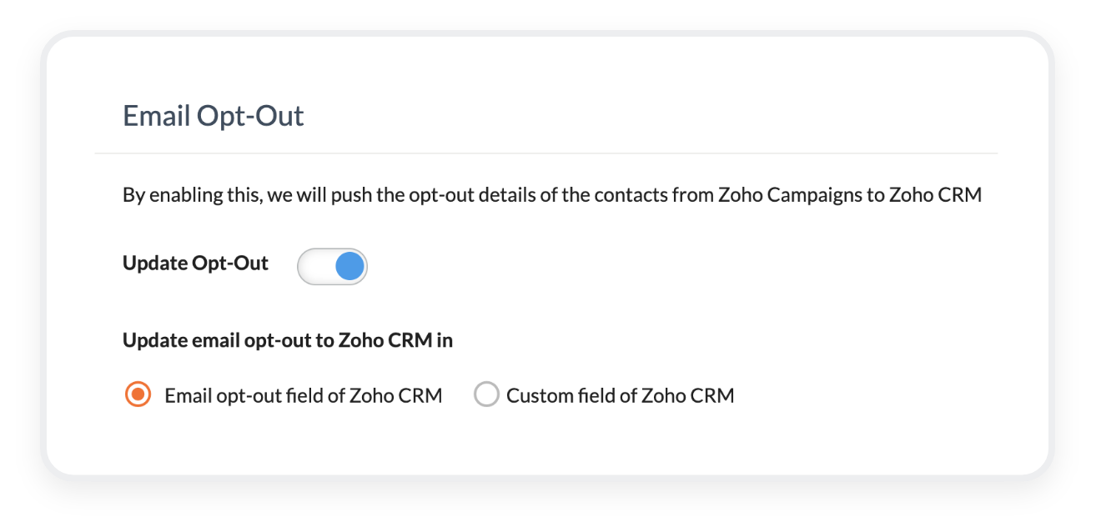The image size is (1096, 532).
Task: Click 'Zoho CRM' at the end of the description
Action: click(935, 196)
